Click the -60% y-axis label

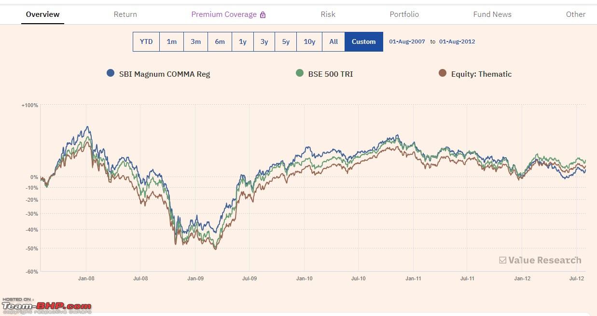coord(32,272)
